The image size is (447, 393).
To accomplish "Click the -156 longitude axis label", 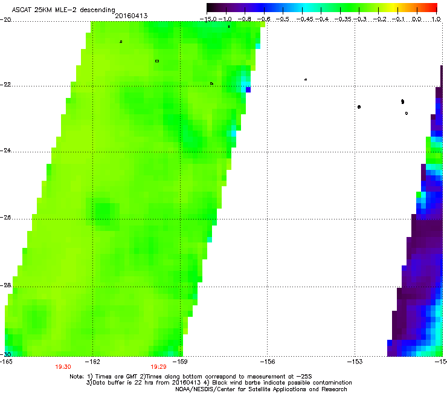I will (268, 362).
